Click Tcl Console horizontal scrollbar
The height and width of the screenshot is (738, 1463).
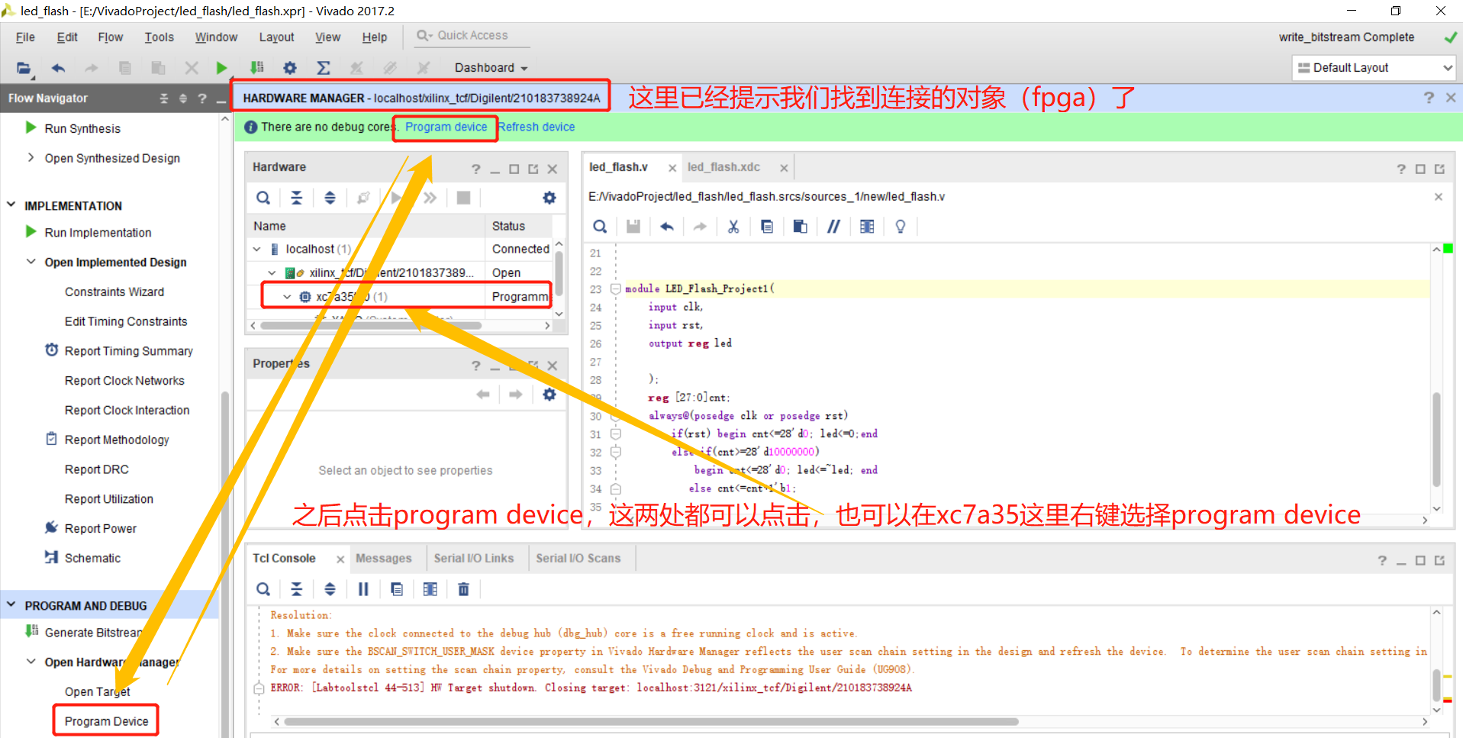click(x=651, y=721)
